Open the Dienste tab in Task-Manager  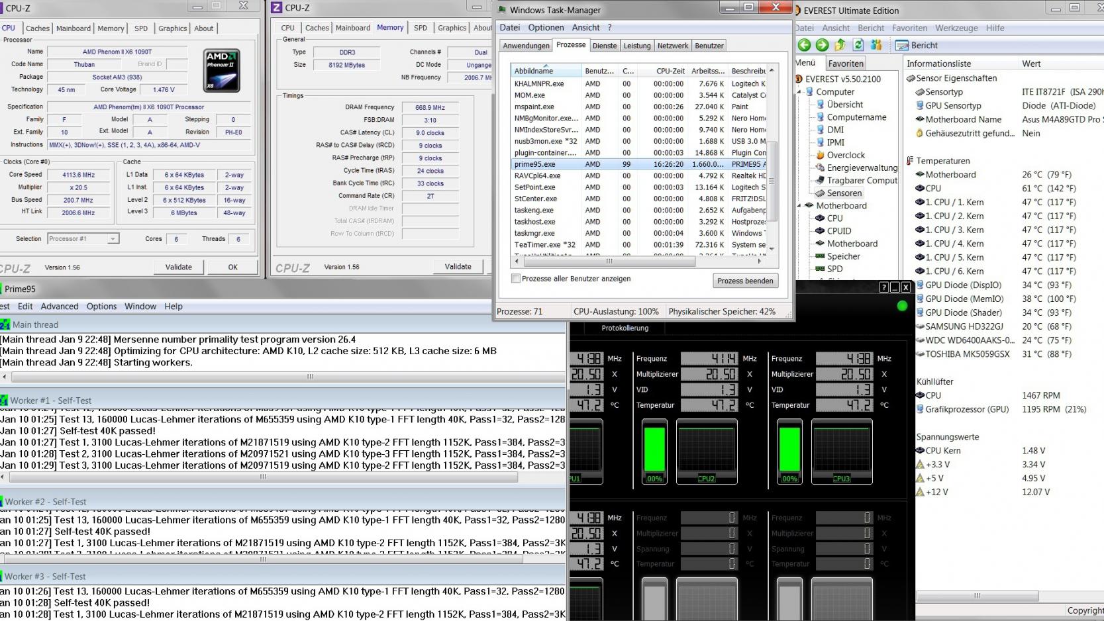605,46
